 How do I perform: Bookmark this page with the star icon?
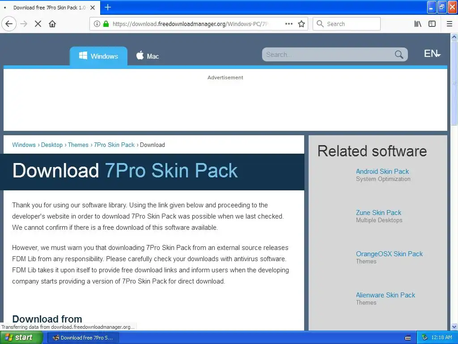(x=301, y=24)
